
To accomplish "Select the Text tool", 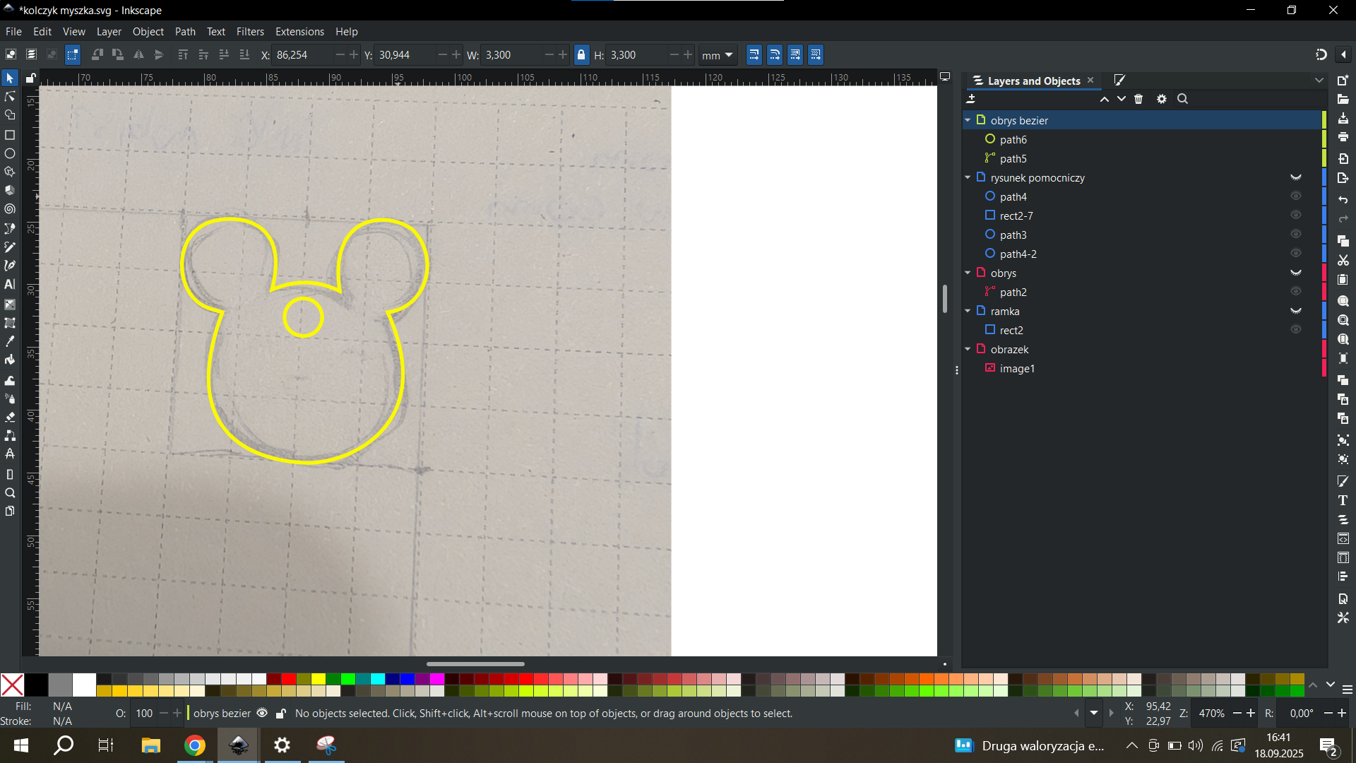I will [10, 285].
